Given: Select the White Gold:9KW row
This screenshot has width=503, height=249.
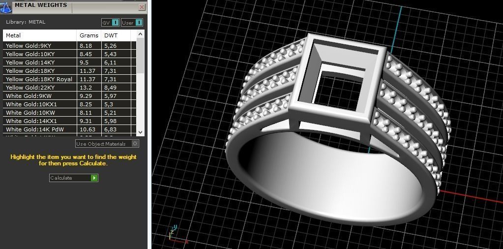Looking at the screenshot, I should (x=70, y=95).
